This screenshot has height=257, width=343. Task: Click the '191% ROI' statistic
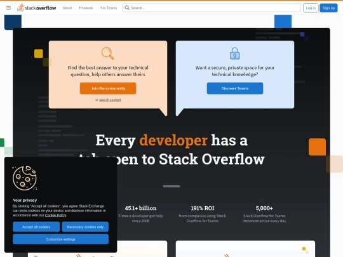pyautogui.click(x=203, y=208)
